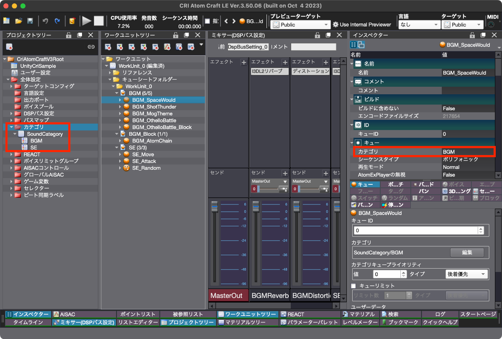Click the link chain icon in the project tree
Image resolution: width=502 pixels, height=339 pixels.
click(x=91, y=47)
